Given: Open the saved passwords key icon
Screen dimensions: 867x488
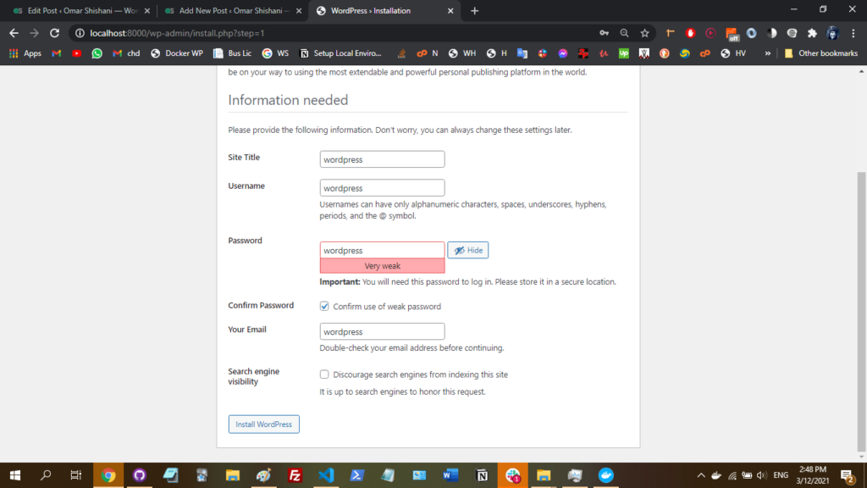Looking at the screenshot, I should tap(605, 33).
